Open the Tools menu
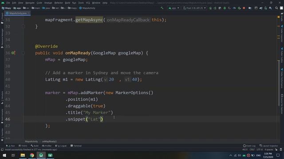Screen dimensions: 284x159 pyautogui.click(x=81, y=3)
